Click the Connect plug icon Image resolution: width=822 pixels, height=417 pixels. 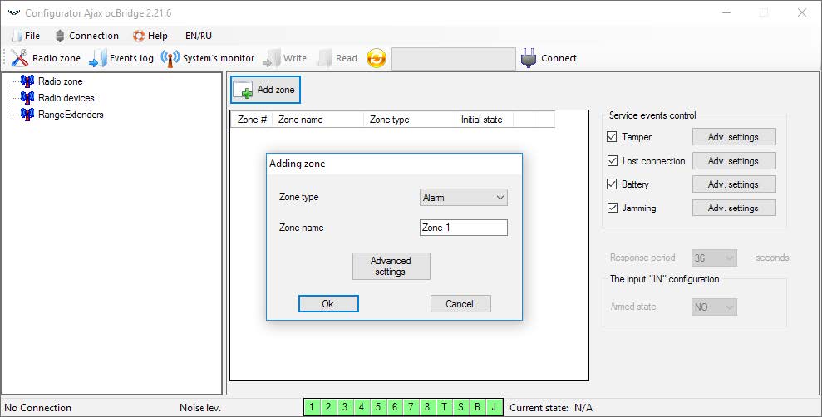(529, 58)
